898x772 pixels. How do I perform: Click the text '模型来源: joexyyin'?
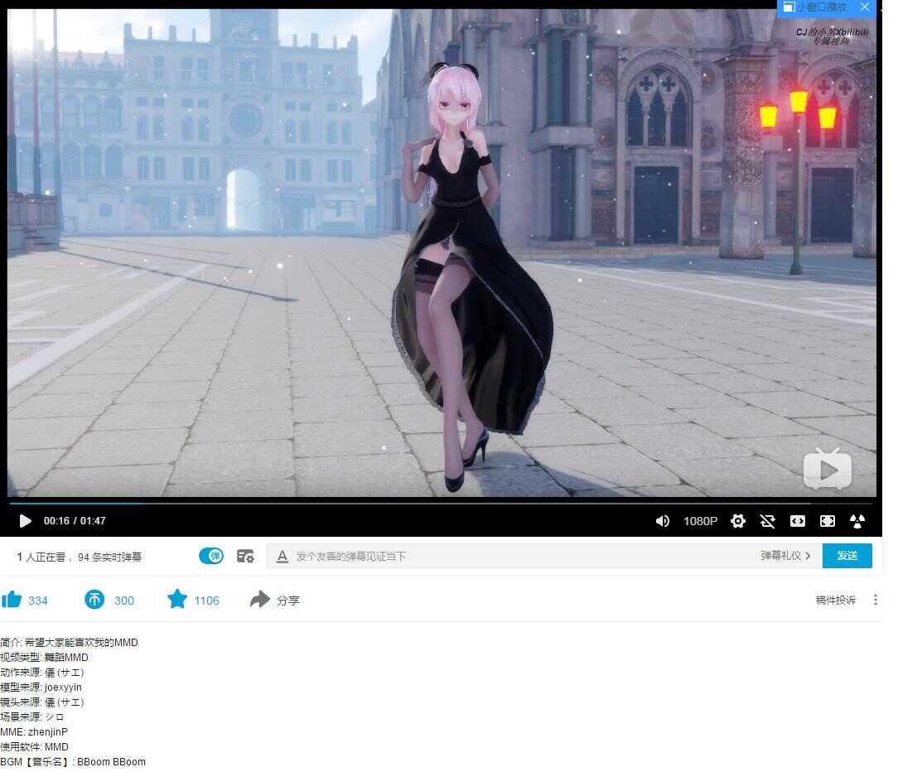pyautogui.click(x=41, y=688)
